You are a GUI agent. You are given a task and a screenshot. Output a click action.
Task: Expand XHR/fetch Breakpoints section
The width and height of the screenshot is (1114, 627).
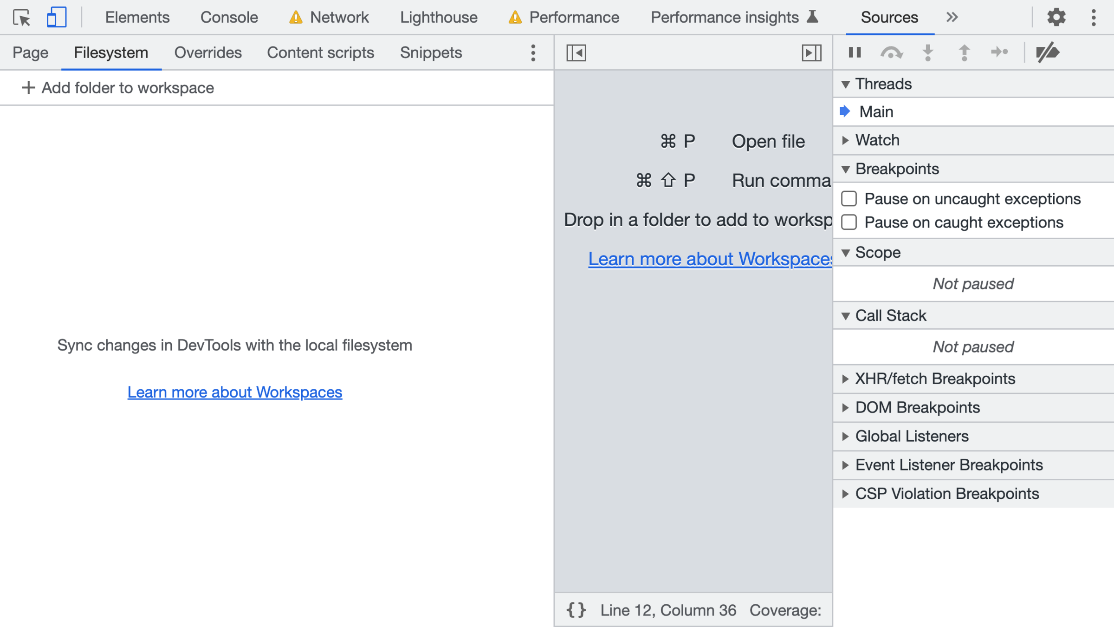935,379
